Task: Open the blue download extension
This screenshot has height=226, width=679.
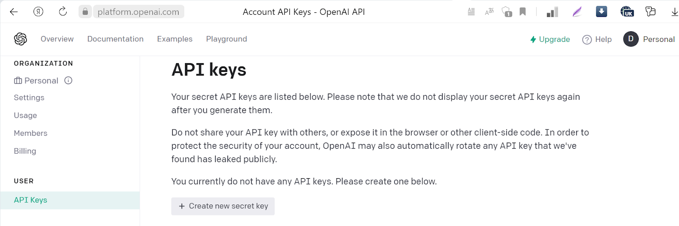Action: point(601,11)
